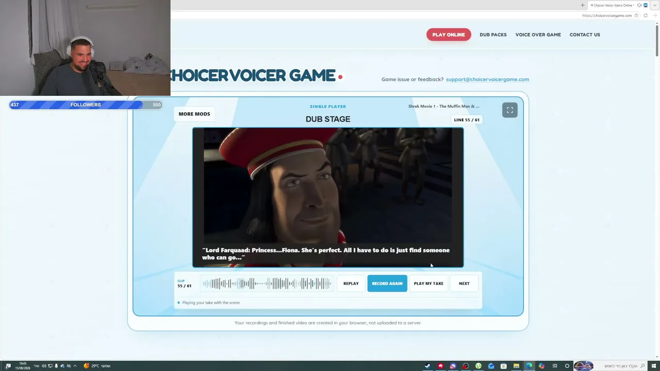Open the purple round app on taskbar
This screenshot has height=371, width=660.
click(x=453, y=366)
